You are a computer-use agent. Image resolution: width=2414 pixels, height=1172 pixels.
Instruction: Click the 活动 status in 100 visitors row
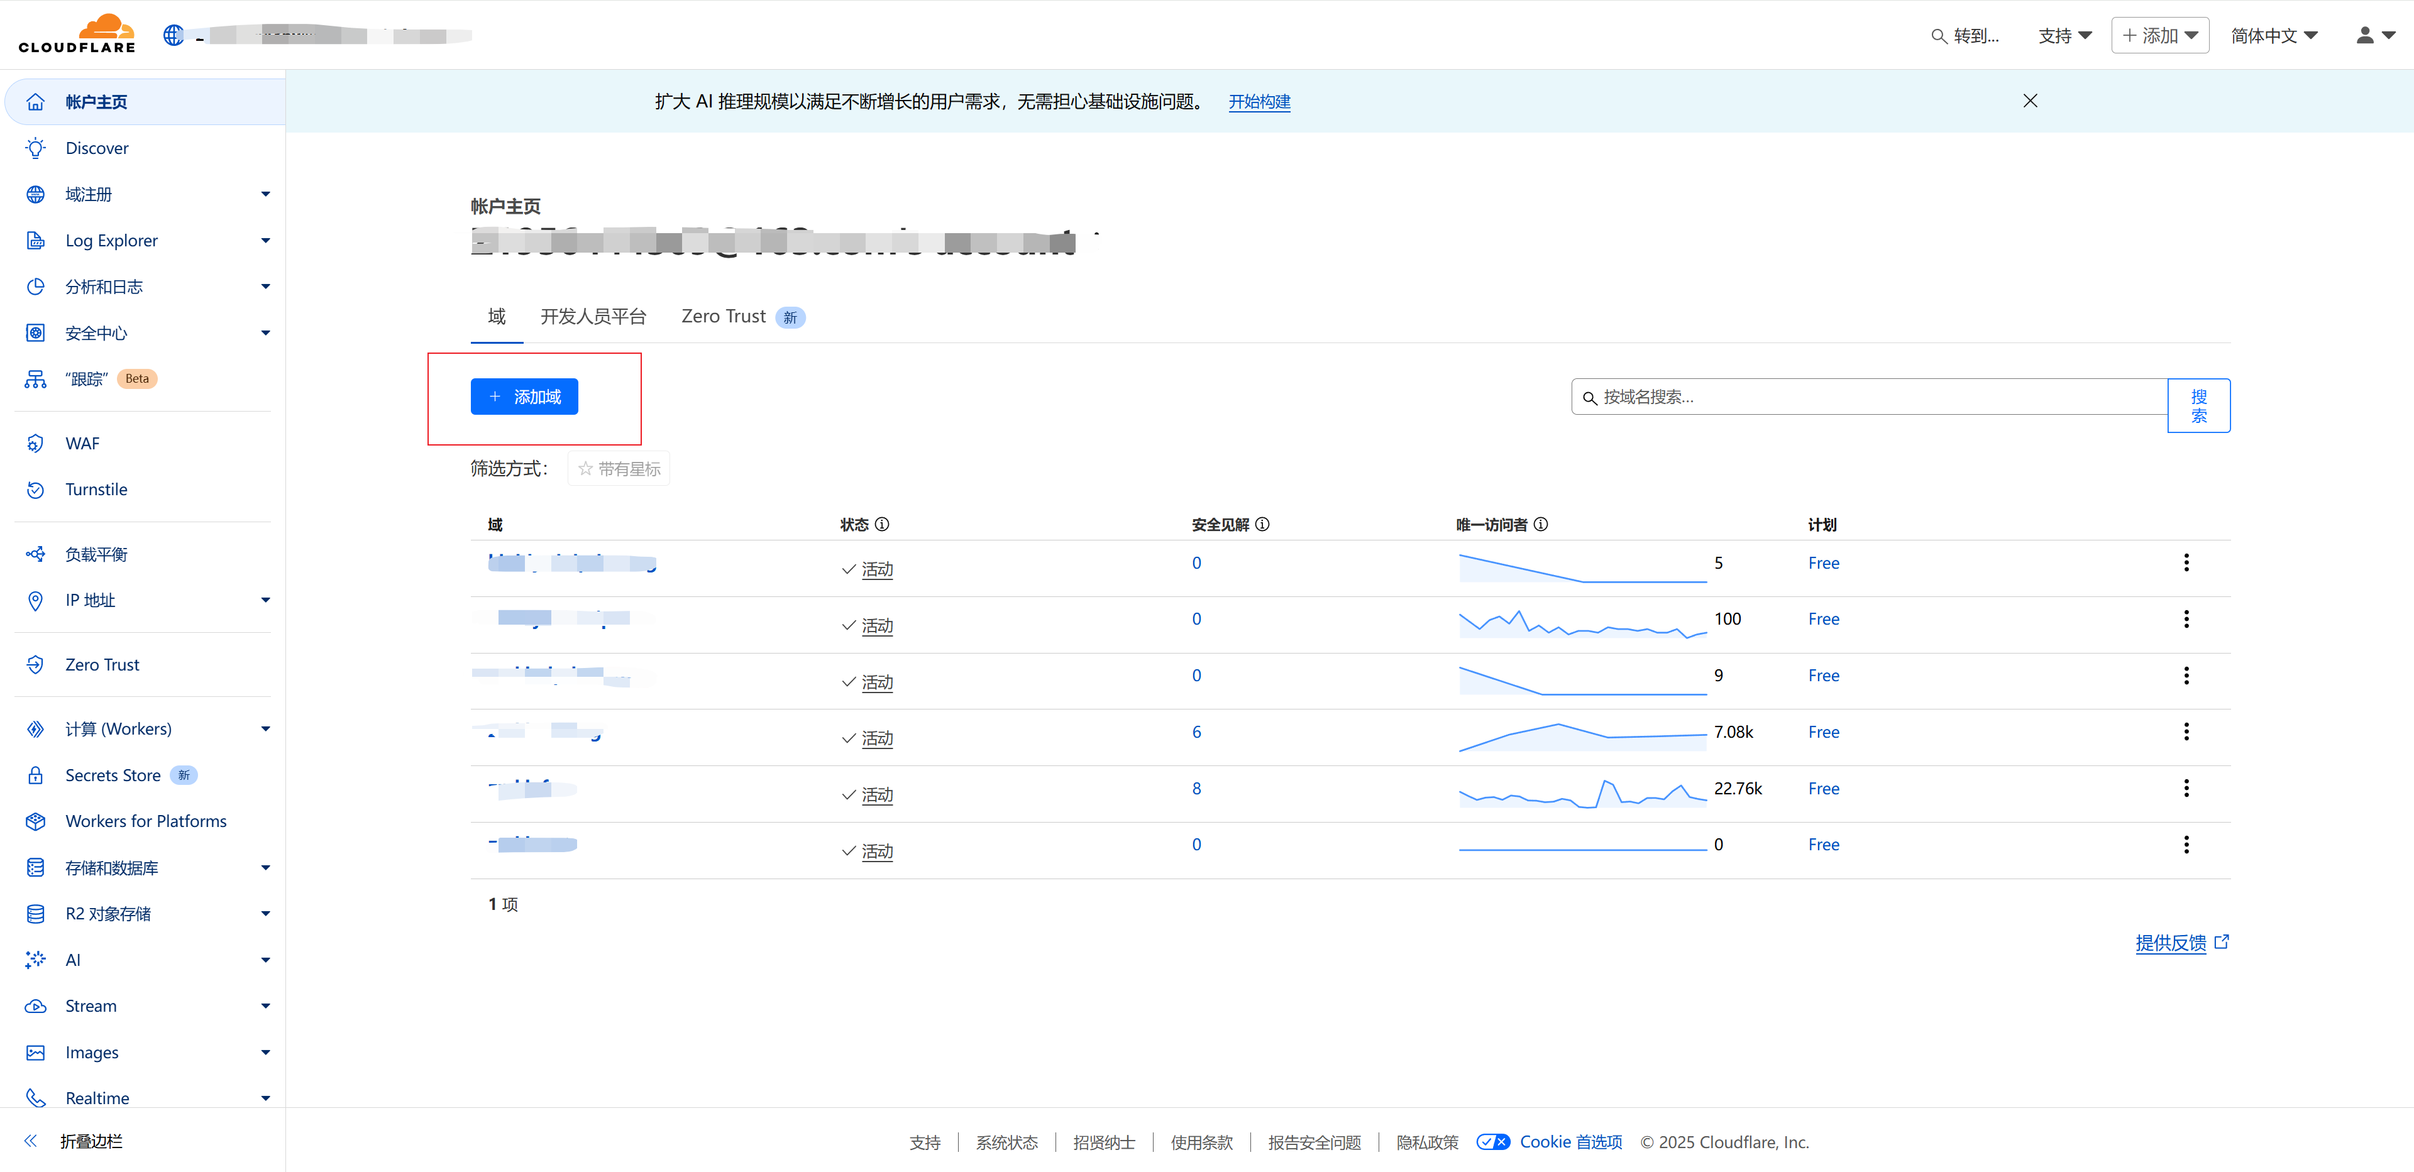tap(877, 626)
